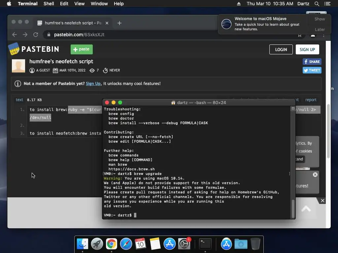338x253 pixels.
Task: Click the date and time in menu bar
Action: (270, 4)
